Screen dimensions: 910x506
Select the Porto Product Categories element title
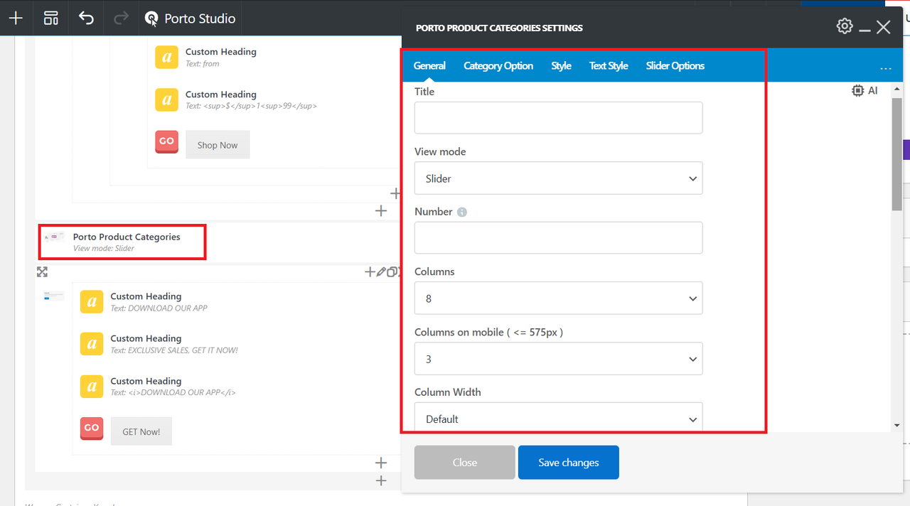(x=127, y=237)
